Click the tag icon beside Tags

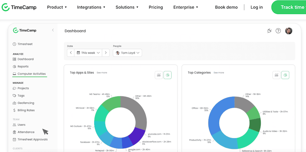(x=14, y=96)
